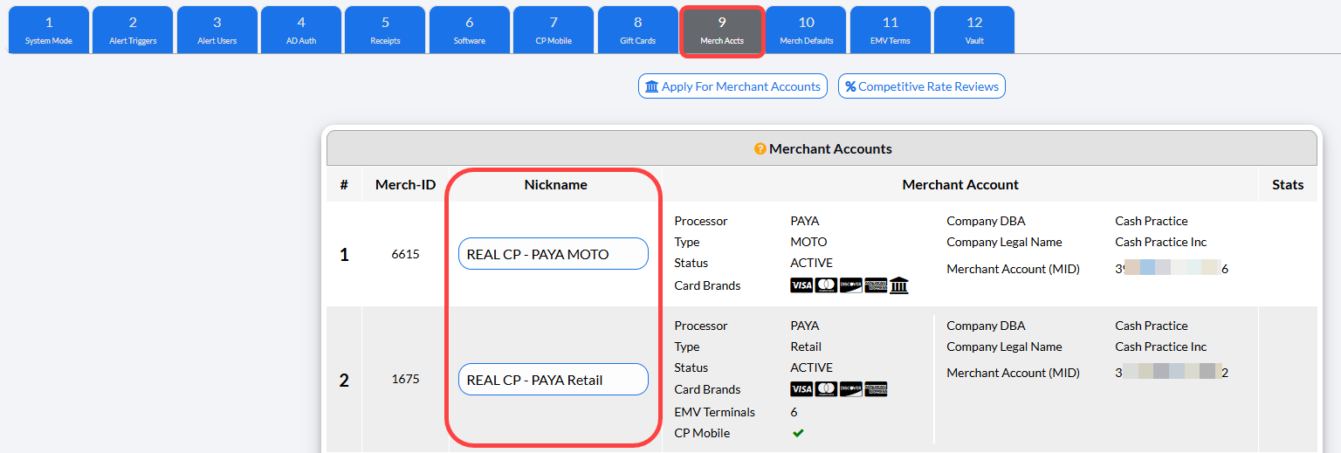Click Discover icon in Retail account row

(x=851, y=389)
